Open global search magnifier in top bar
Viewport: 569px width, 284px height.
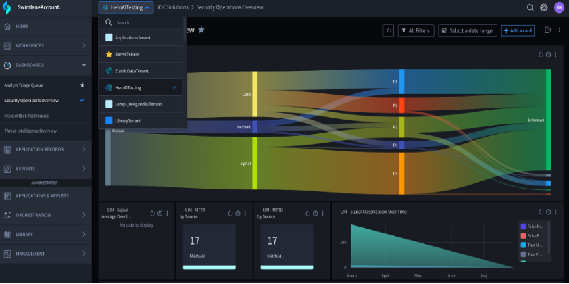coord(530,7)
